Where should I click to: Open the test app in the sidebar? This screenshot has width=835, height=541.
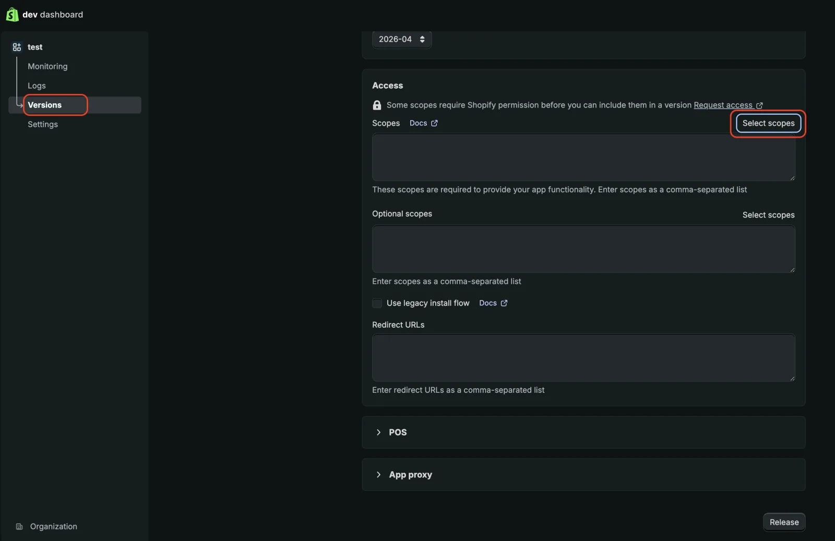click(x=35, y=47)
